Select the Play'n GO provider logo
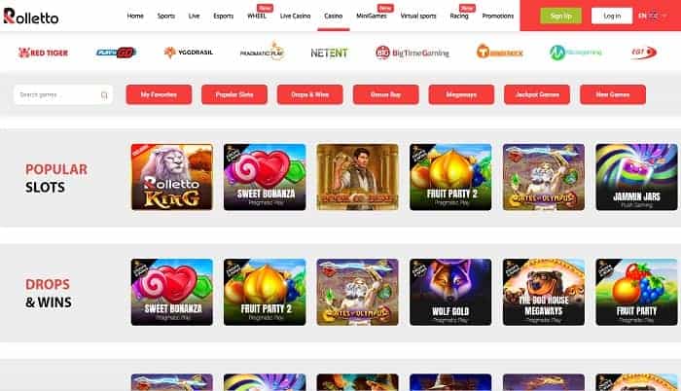This screenshot has width=681, height=391. 116,53
